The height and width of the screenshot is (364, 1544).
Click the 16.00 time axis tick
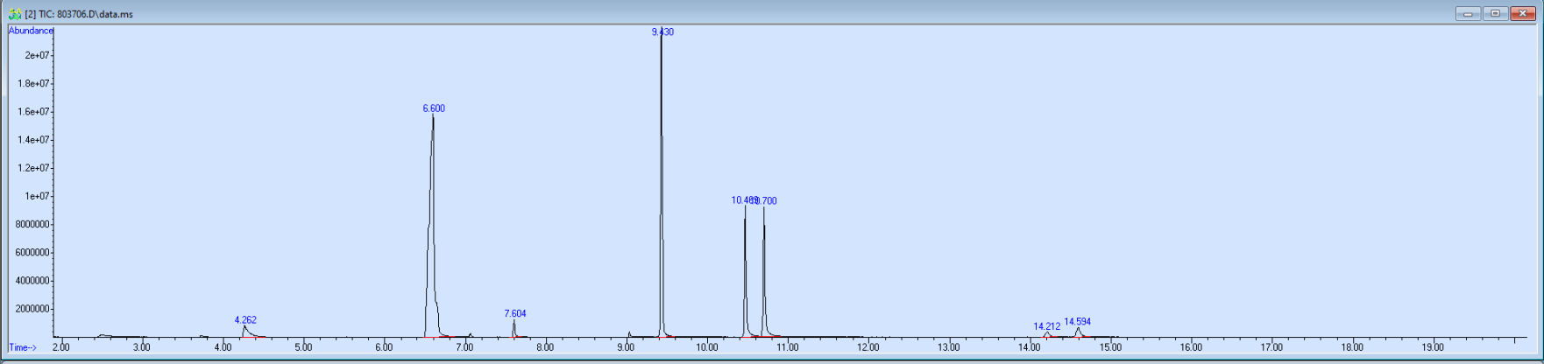pyautogui.click(x=1191, y=347)
